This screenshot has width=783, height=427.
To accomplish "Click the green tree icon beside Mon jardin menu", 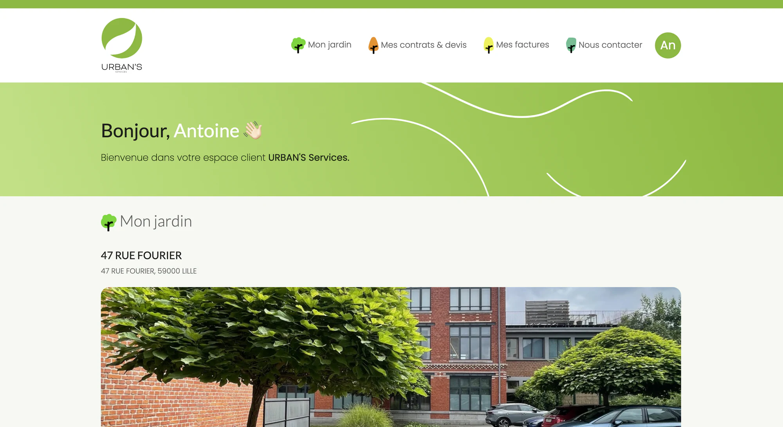I will (298, 45).
